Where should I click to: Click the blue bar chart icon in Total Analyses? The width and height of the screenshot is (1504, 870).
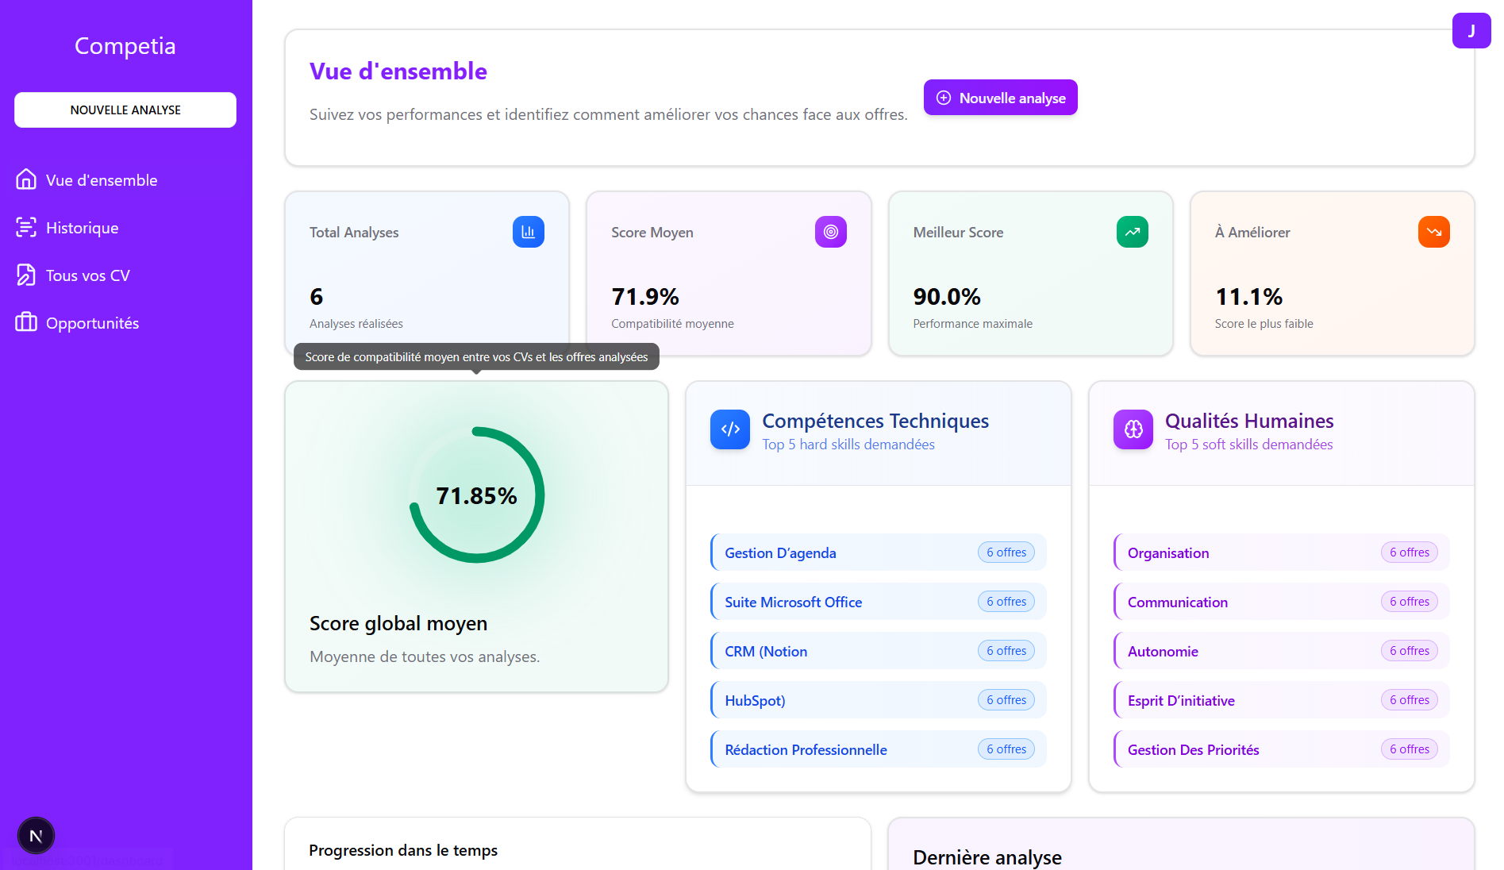[528, 232]
